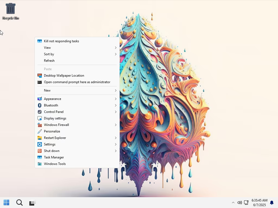The image size is (278, 208).
Task: Click the Personalize brush icon
Action: tap(40, 131)
